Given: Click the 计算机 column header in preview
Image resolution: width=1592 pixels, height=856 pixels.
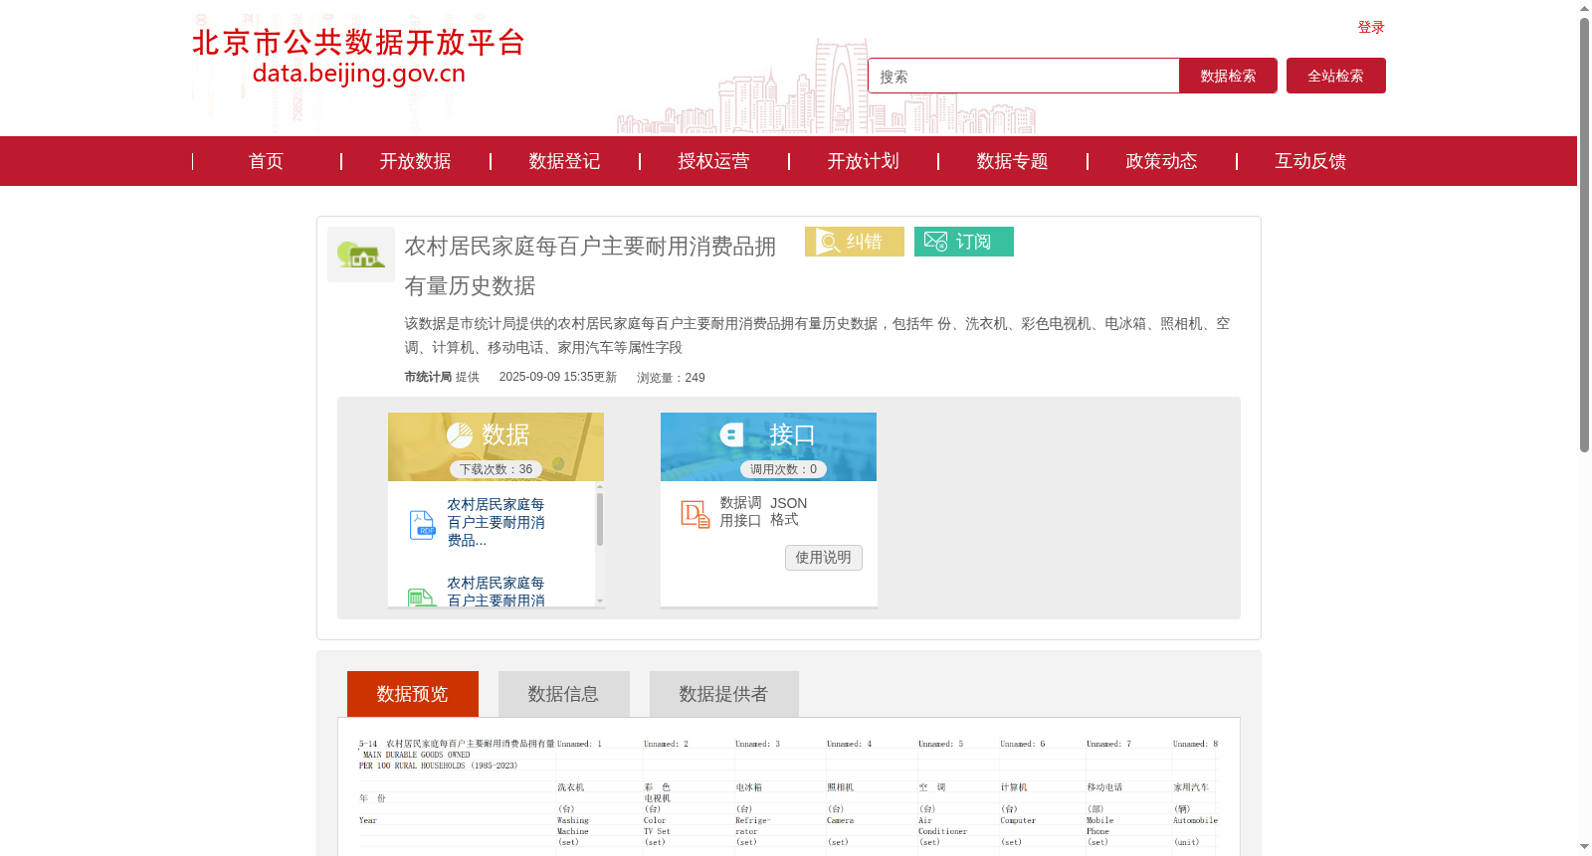Looking at the screenshot, I should (x=1014, y=787).
